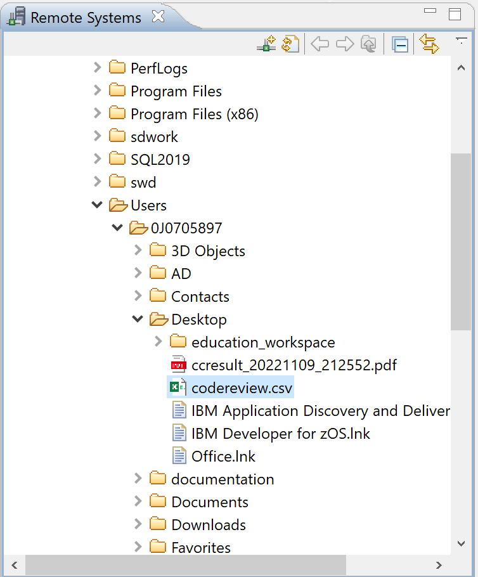
Task: Collapse all expanded tree nodes
Action: tap(400, 43)
